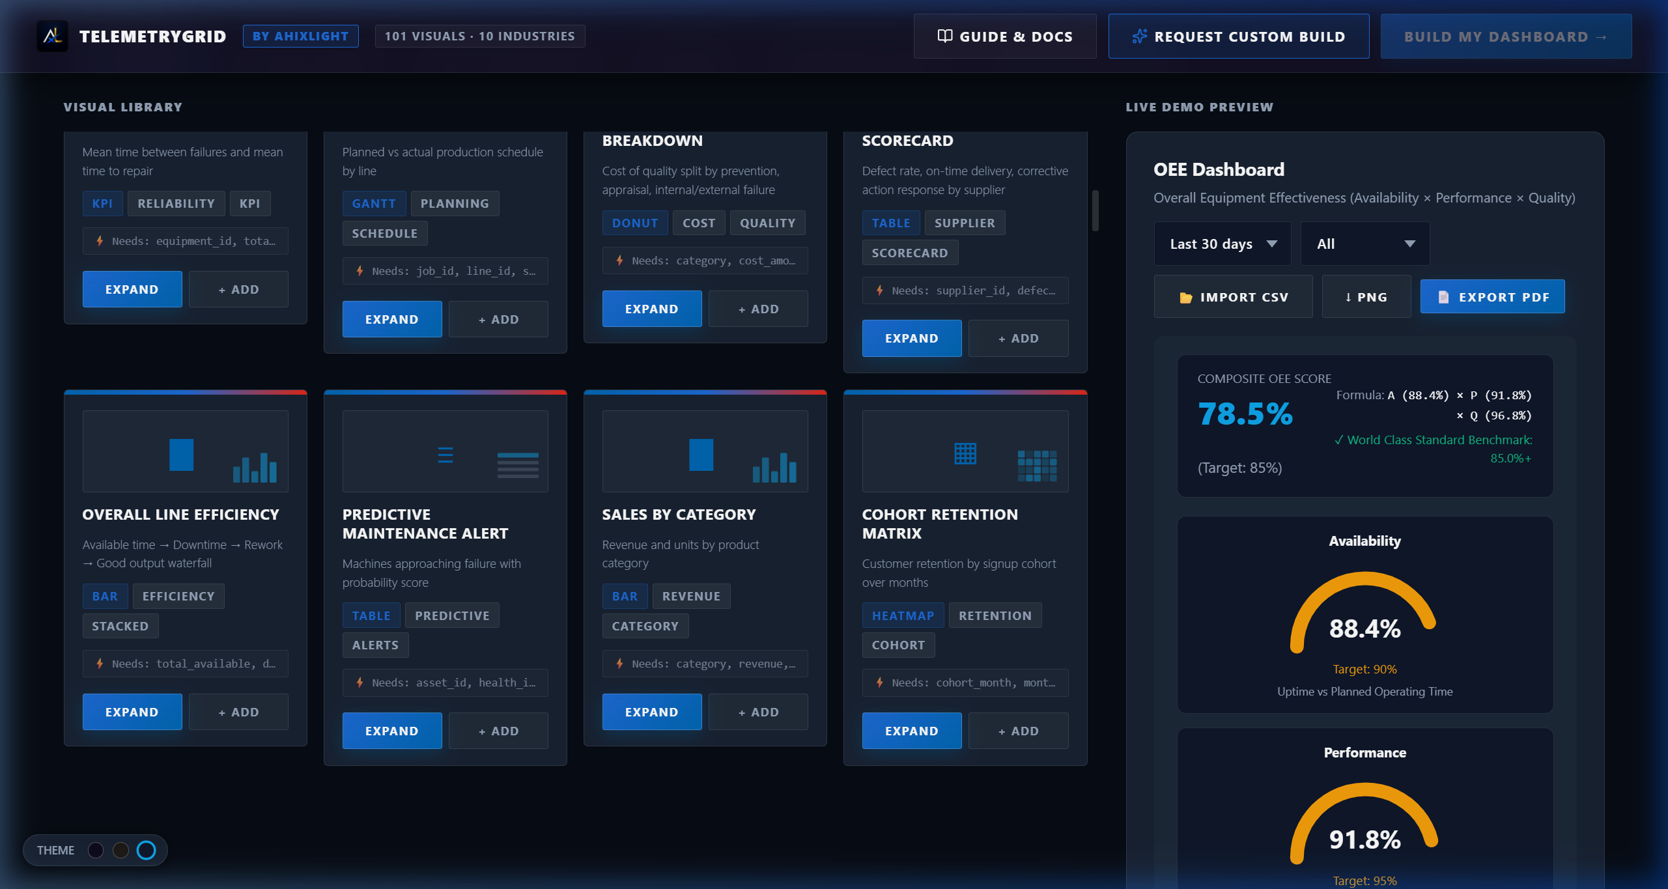This screenshot has width=1668, height=889.
Task: Click lightning icon beside asset_id needs
Action: click(360, 683)
